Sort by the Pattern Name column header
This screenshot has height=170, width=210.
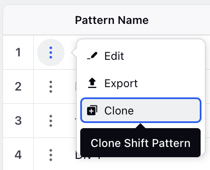pos(112,20)
